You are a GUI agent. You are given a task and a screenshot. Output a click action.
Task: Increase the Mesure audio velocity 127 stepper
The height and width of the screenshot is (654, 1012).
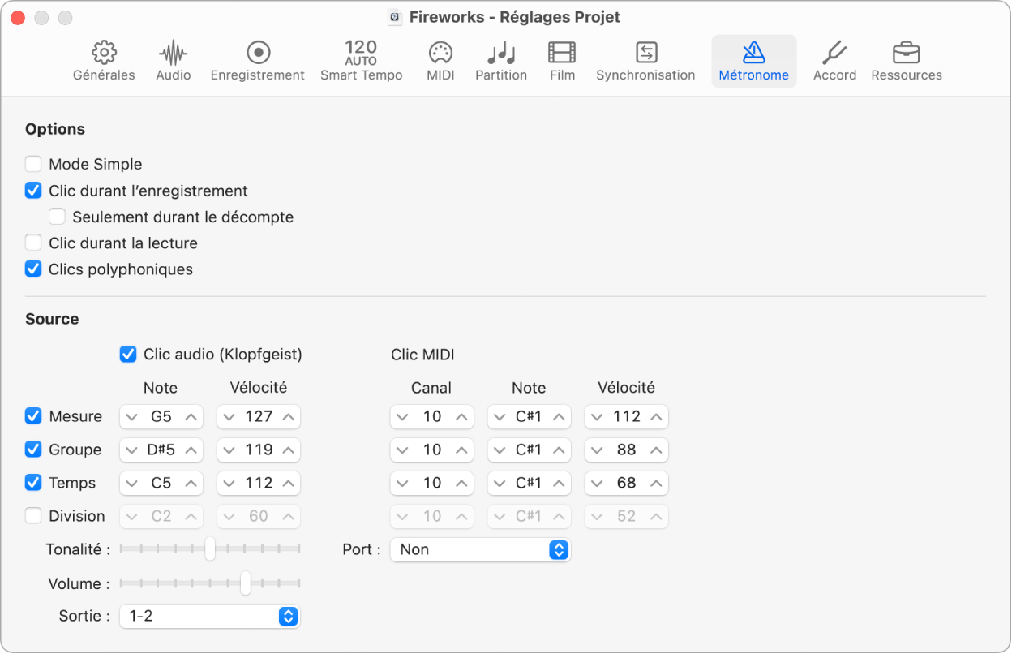[288, 417]
